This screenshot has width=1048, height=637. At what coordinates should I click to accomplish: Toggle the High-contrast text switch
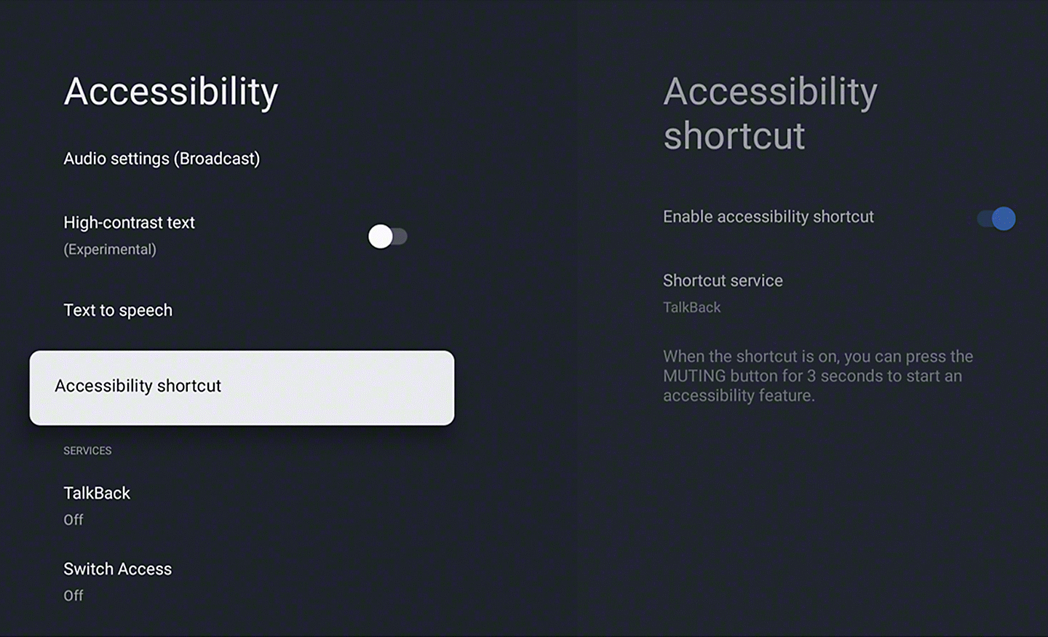[387, 237]
